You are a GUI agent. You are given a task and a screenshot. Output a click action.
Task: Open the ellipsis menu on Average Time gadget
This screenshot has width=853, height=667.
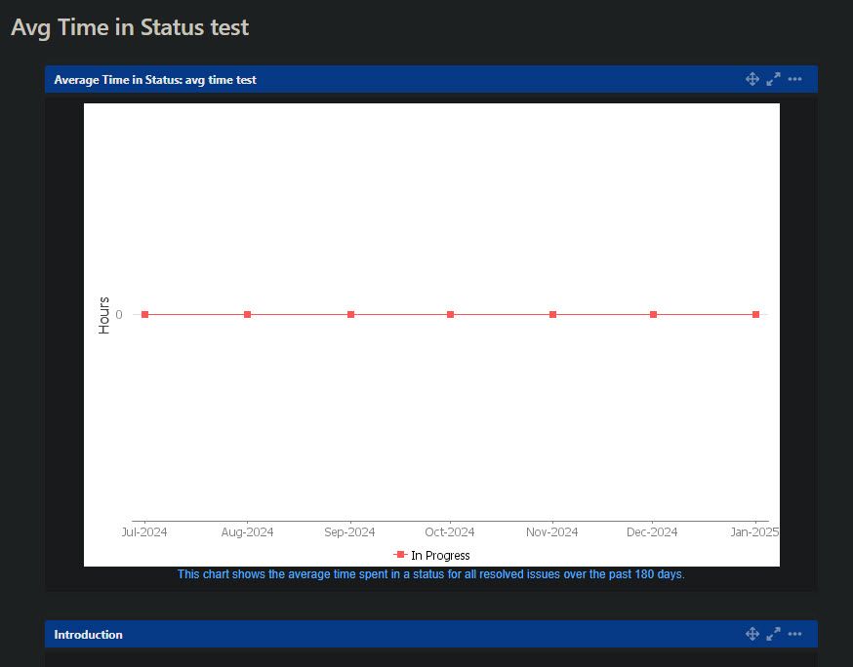tap(794, 79)
